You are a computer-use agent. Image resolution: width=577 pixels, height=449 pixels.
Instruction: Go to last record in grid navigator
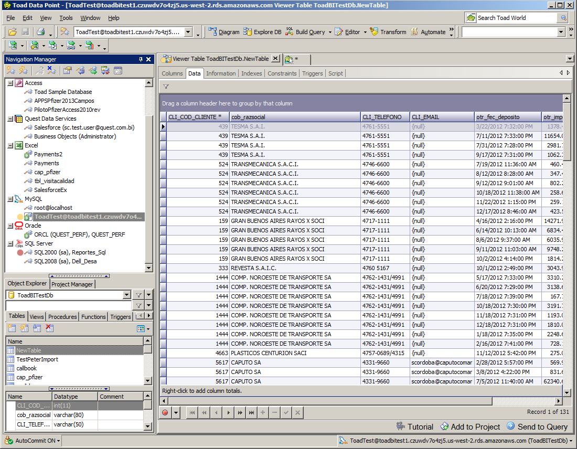click(x=251, y=413)
